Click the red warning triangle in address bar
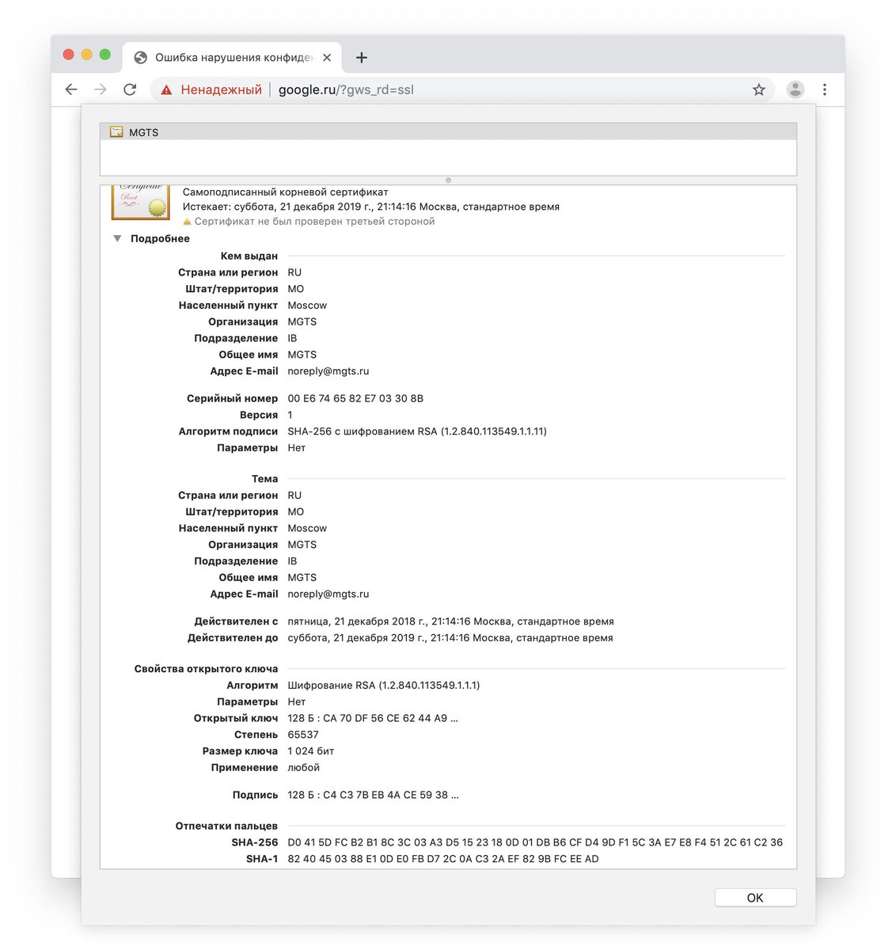 click(166, 90)
